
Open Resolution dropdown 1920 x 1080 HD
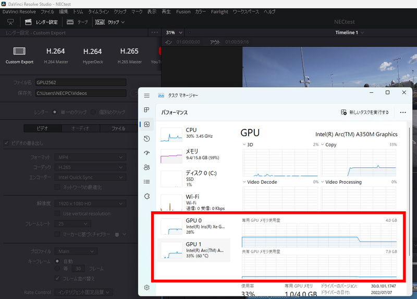(x=90, y=204)
